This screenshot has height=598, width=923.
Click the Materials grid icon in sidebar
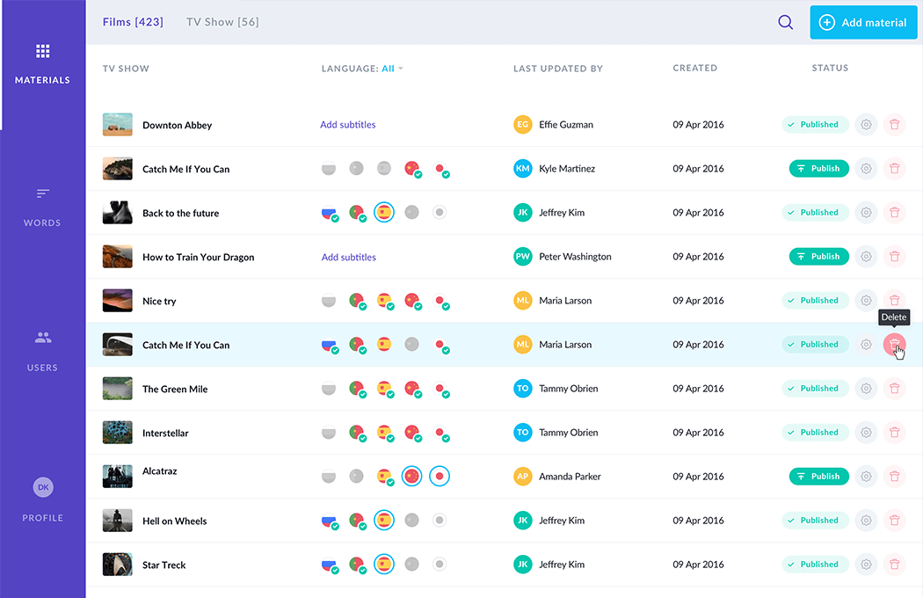(42, 51)
